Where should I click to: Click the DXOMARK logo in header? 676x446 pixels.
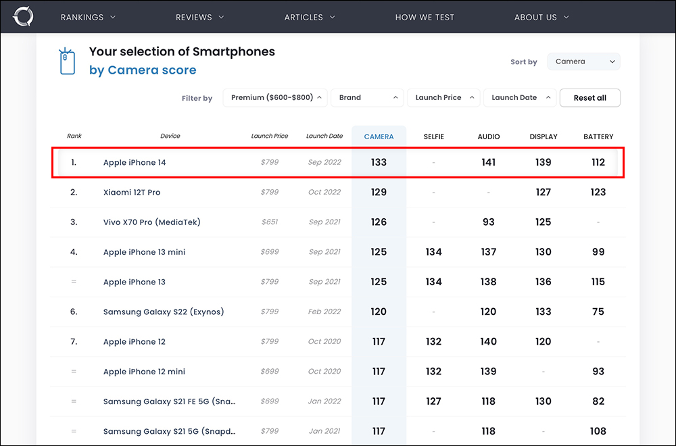(x=23, y=16)
